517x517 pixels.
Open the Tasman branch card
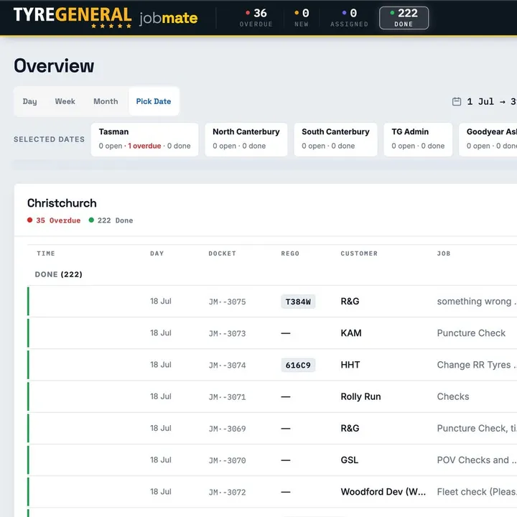(x=145, y=139)
